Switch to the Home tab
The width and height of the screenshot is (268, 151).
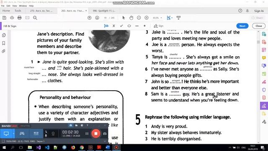(x=6, y=10)
